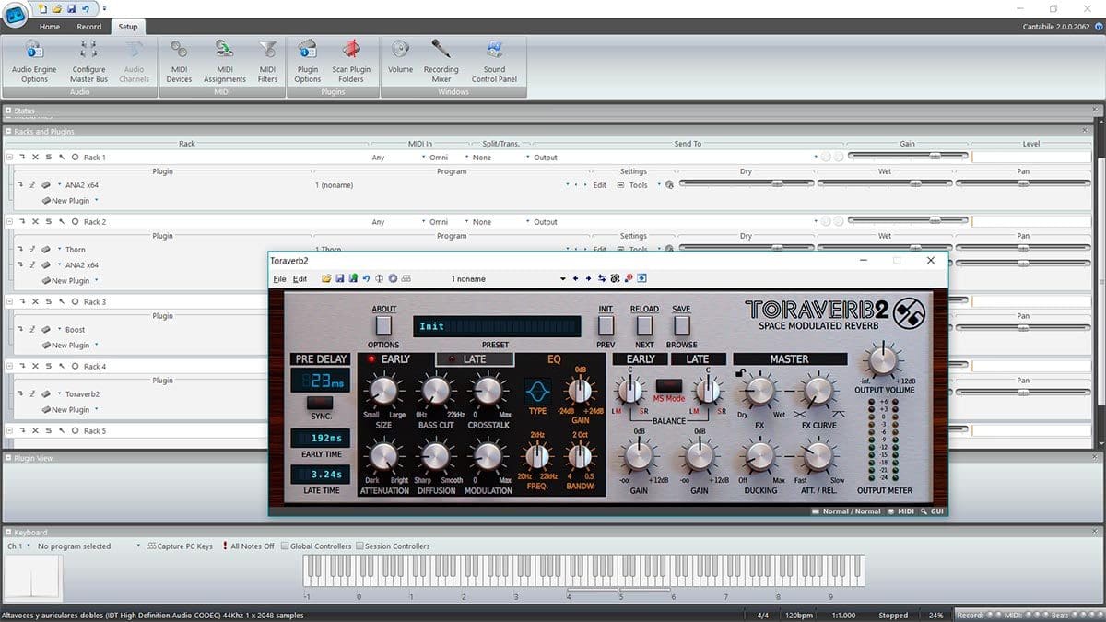
Task: Click the Rack 1 Gain slider
Action: 908,157
